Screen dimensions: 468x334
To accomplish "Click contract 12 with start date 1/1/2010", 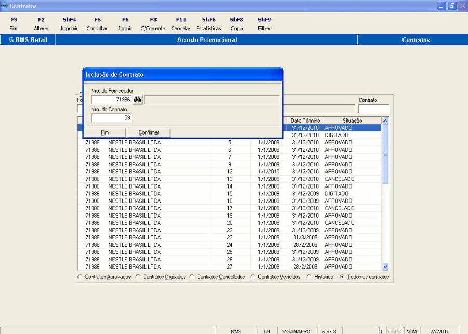I will 229,172.
